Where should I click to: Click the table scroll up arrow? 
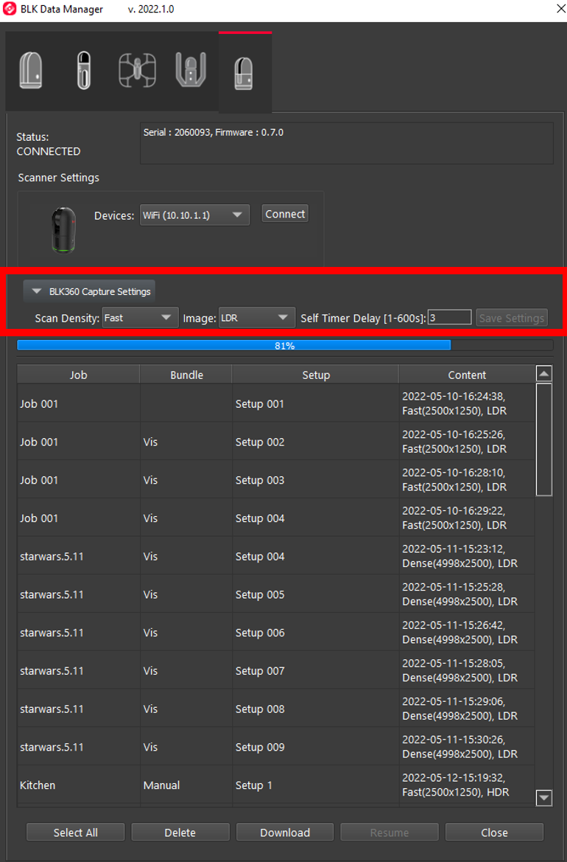coord(544,374)
